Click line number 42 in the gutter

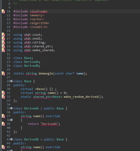point(8,135)
